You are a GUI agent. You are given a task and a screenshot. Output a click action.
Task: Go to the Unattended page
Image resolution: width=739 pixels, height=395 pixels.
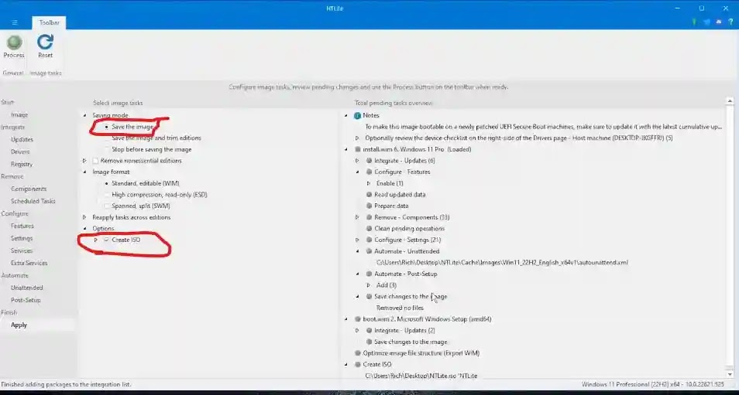27,288
